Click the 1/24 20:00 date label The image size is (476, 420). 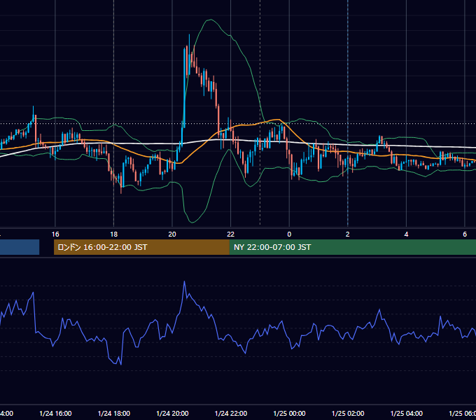tap(172, 414)
